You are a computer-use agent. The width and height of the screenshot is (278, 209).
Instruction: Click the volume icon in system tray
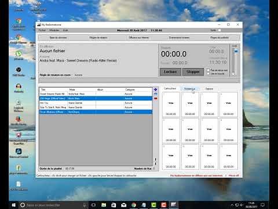pyautogui.click(x=242, y=205)
